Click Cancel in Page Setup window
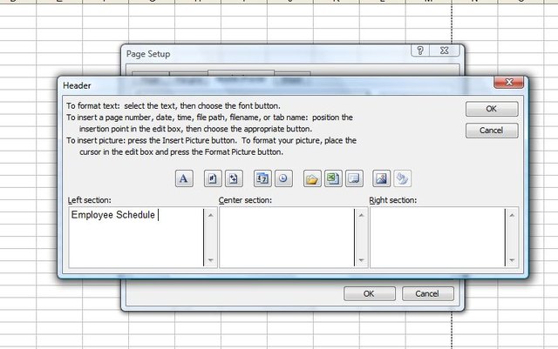558x349 pixels. click(428, 293)
